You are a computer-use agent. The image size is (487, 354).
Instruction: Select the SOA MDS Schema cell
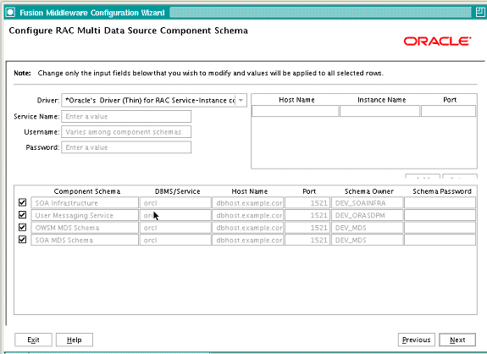click(x=85, y=240)
